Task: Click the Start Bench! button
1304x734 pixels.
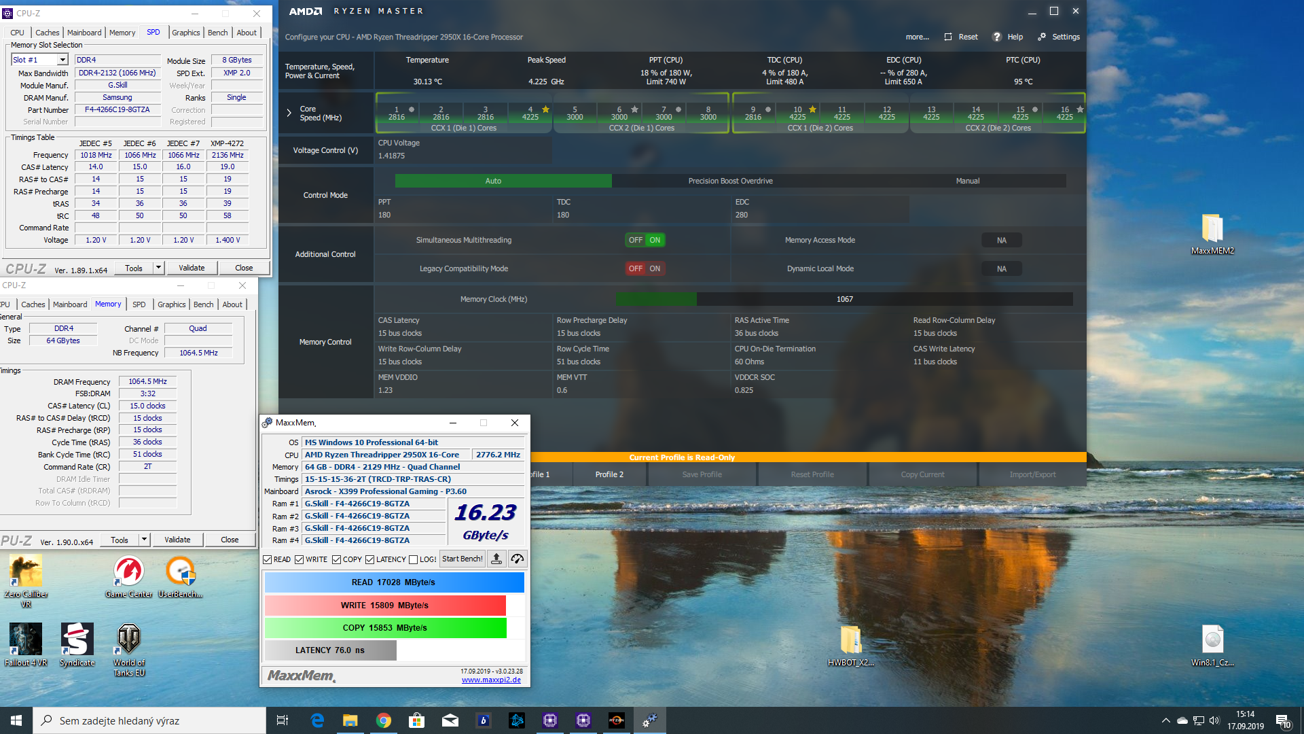Action: tap(462, 559)
